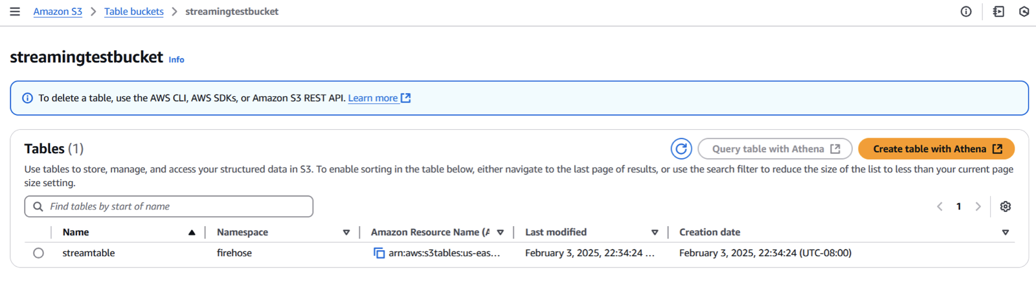Sort tables by Namespace column
1036x287 pixels.
point(346,233)
